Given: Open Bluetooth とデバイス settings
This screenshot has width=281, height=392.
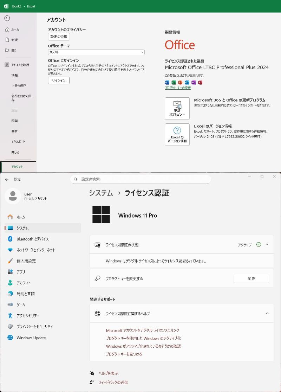Looking at the screenshot, I should pyautogui.click(x=43, y=239).
